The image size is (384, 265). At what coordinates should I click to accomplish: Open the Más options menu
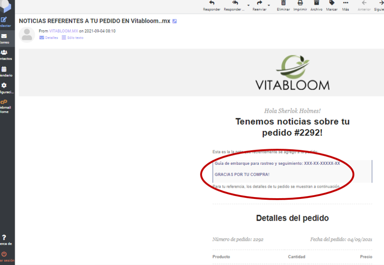point(345,6)
